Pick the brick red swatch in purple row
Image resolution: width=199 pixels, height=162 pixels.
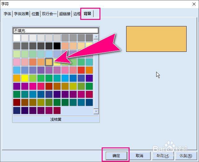49,86
